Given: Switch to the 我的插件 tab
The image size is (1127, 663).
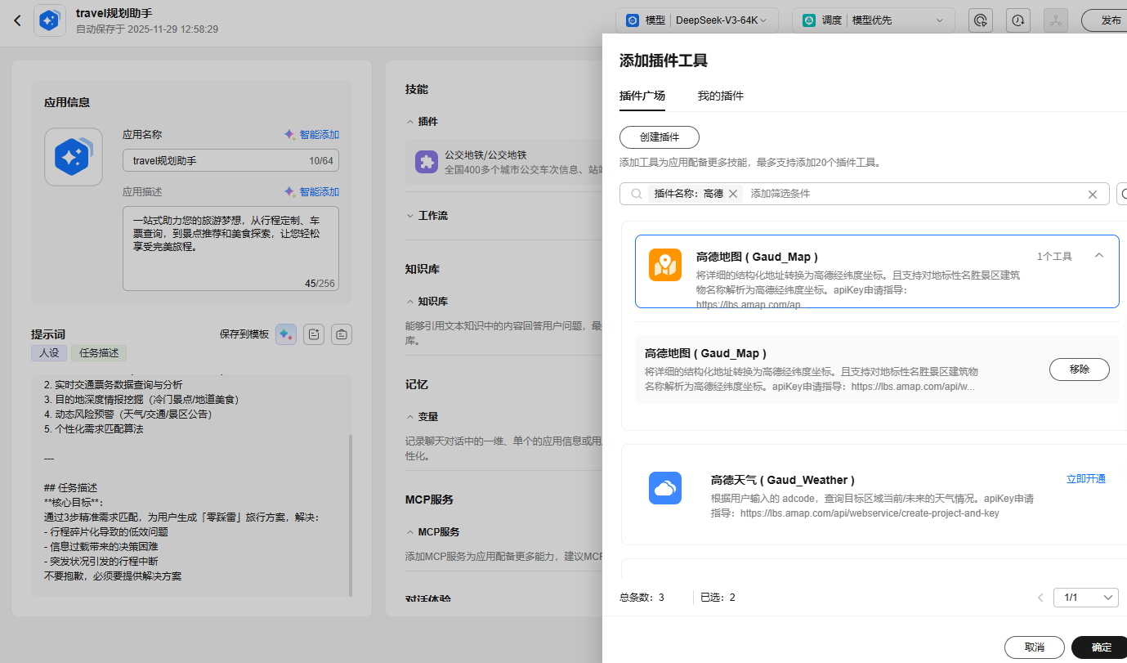Looking at the screenshot, I should coord(721,96).
